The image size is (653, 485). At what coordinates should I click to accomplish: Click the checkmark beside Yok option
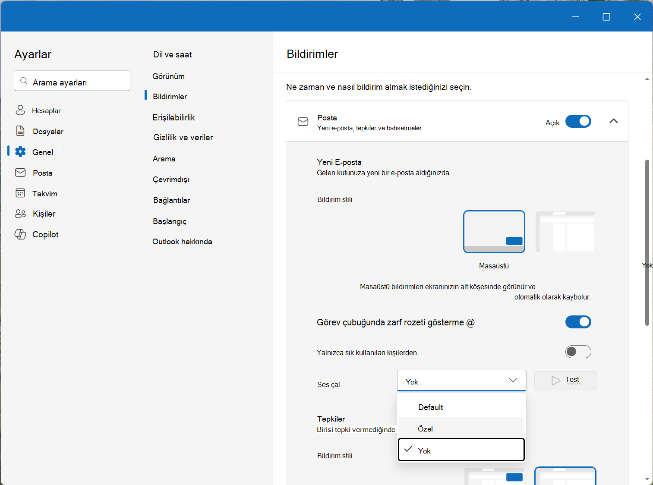click(x=408, y=449)
